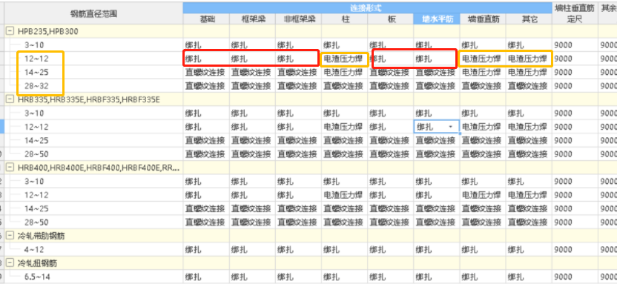
Task: Click 9000 in 冷轧扭钢筋 6.5~14 定尺 cell
Action: [563, 277]
